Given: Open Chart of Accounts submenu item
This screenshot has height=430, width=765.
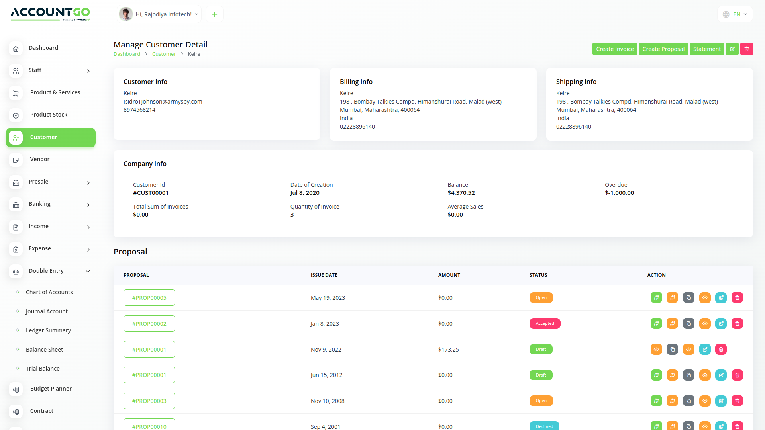Looking at the screenshot, I should (49, 292).
